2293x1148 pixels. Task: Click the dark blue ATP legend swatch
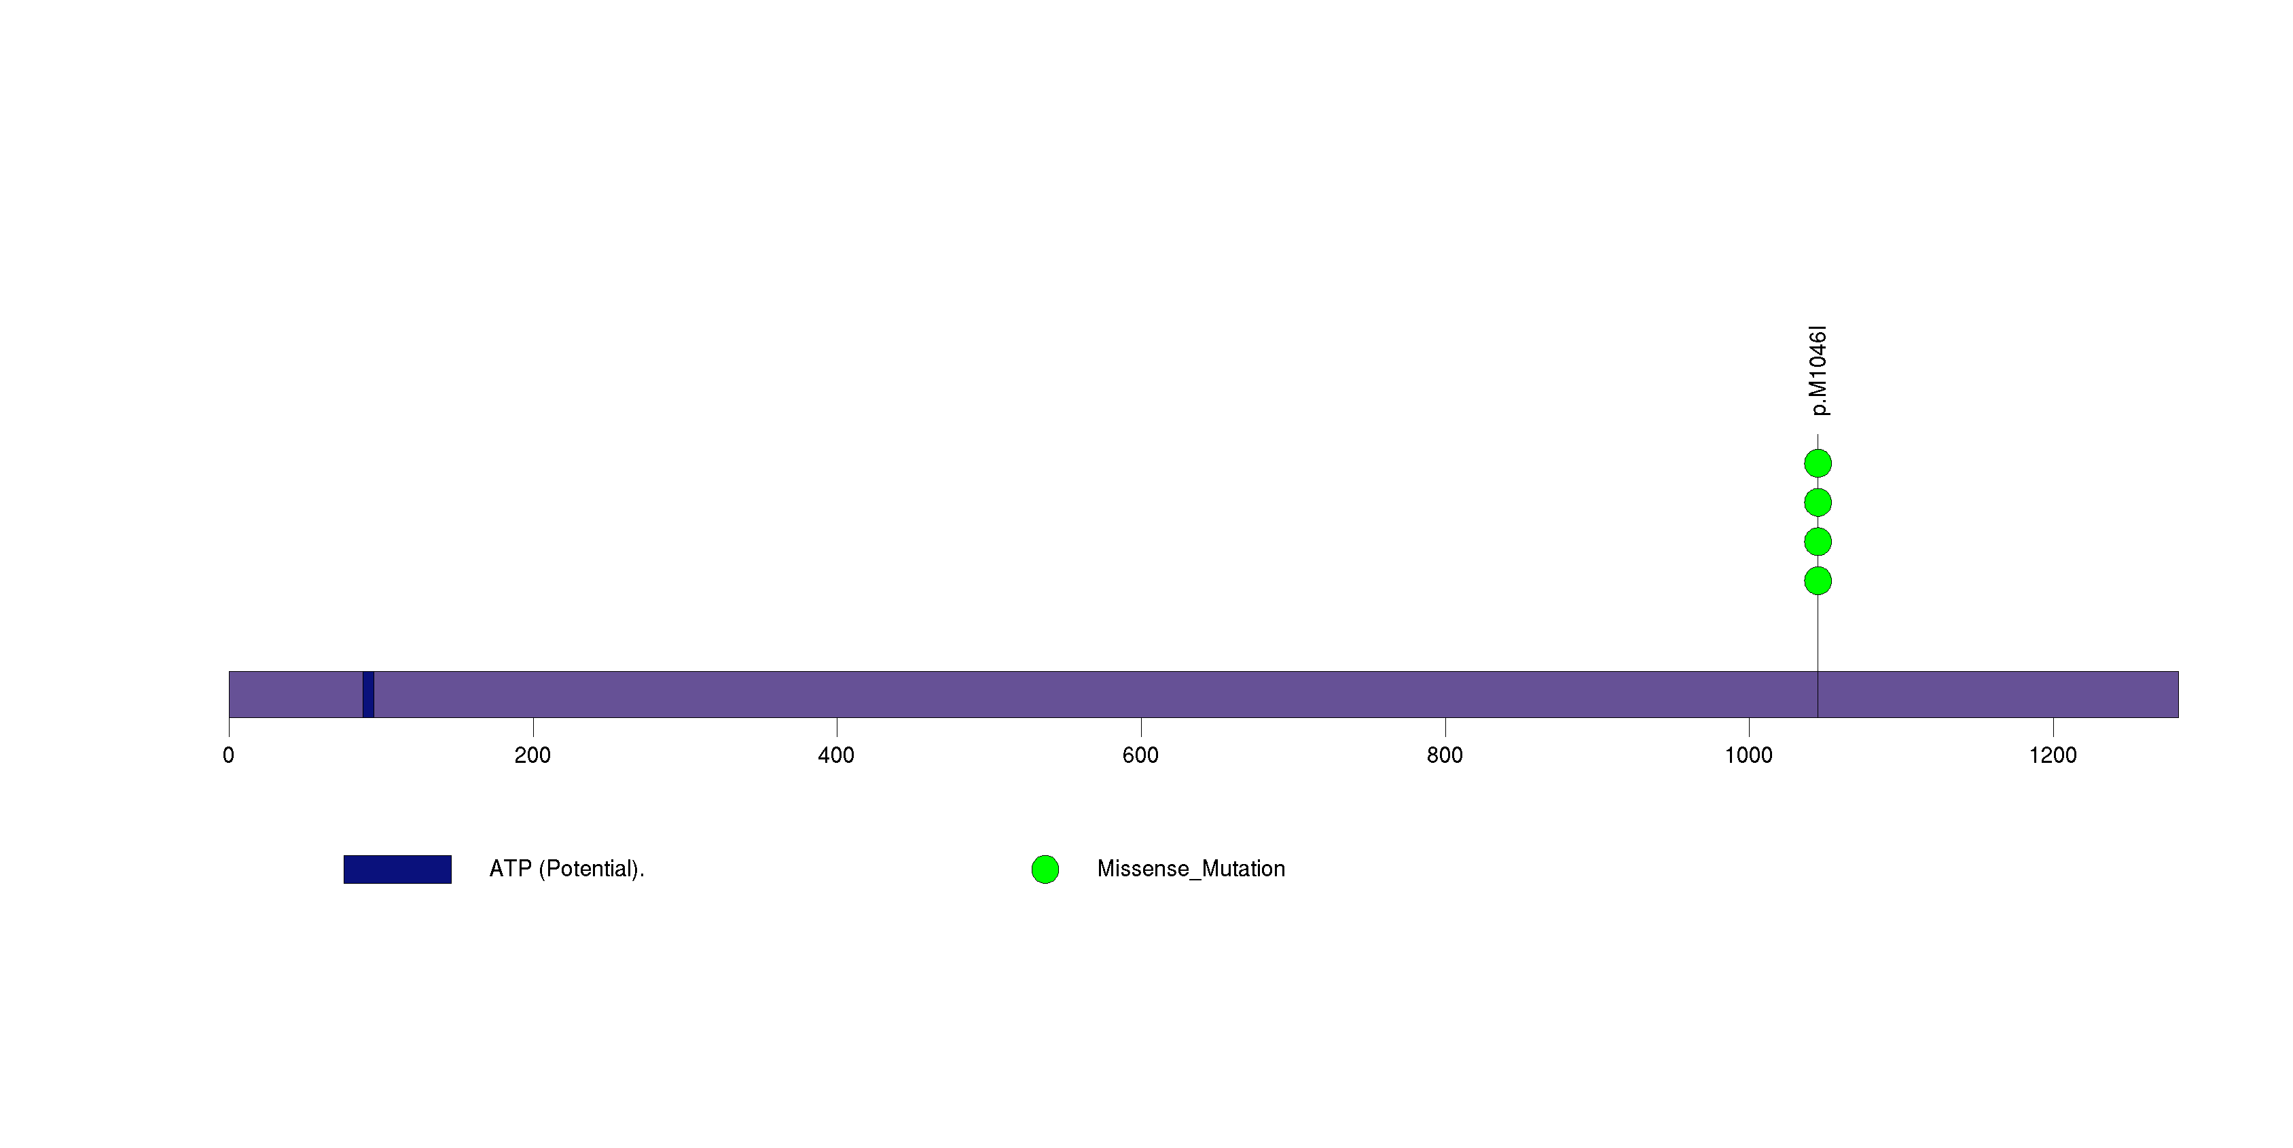coord(397,869)
